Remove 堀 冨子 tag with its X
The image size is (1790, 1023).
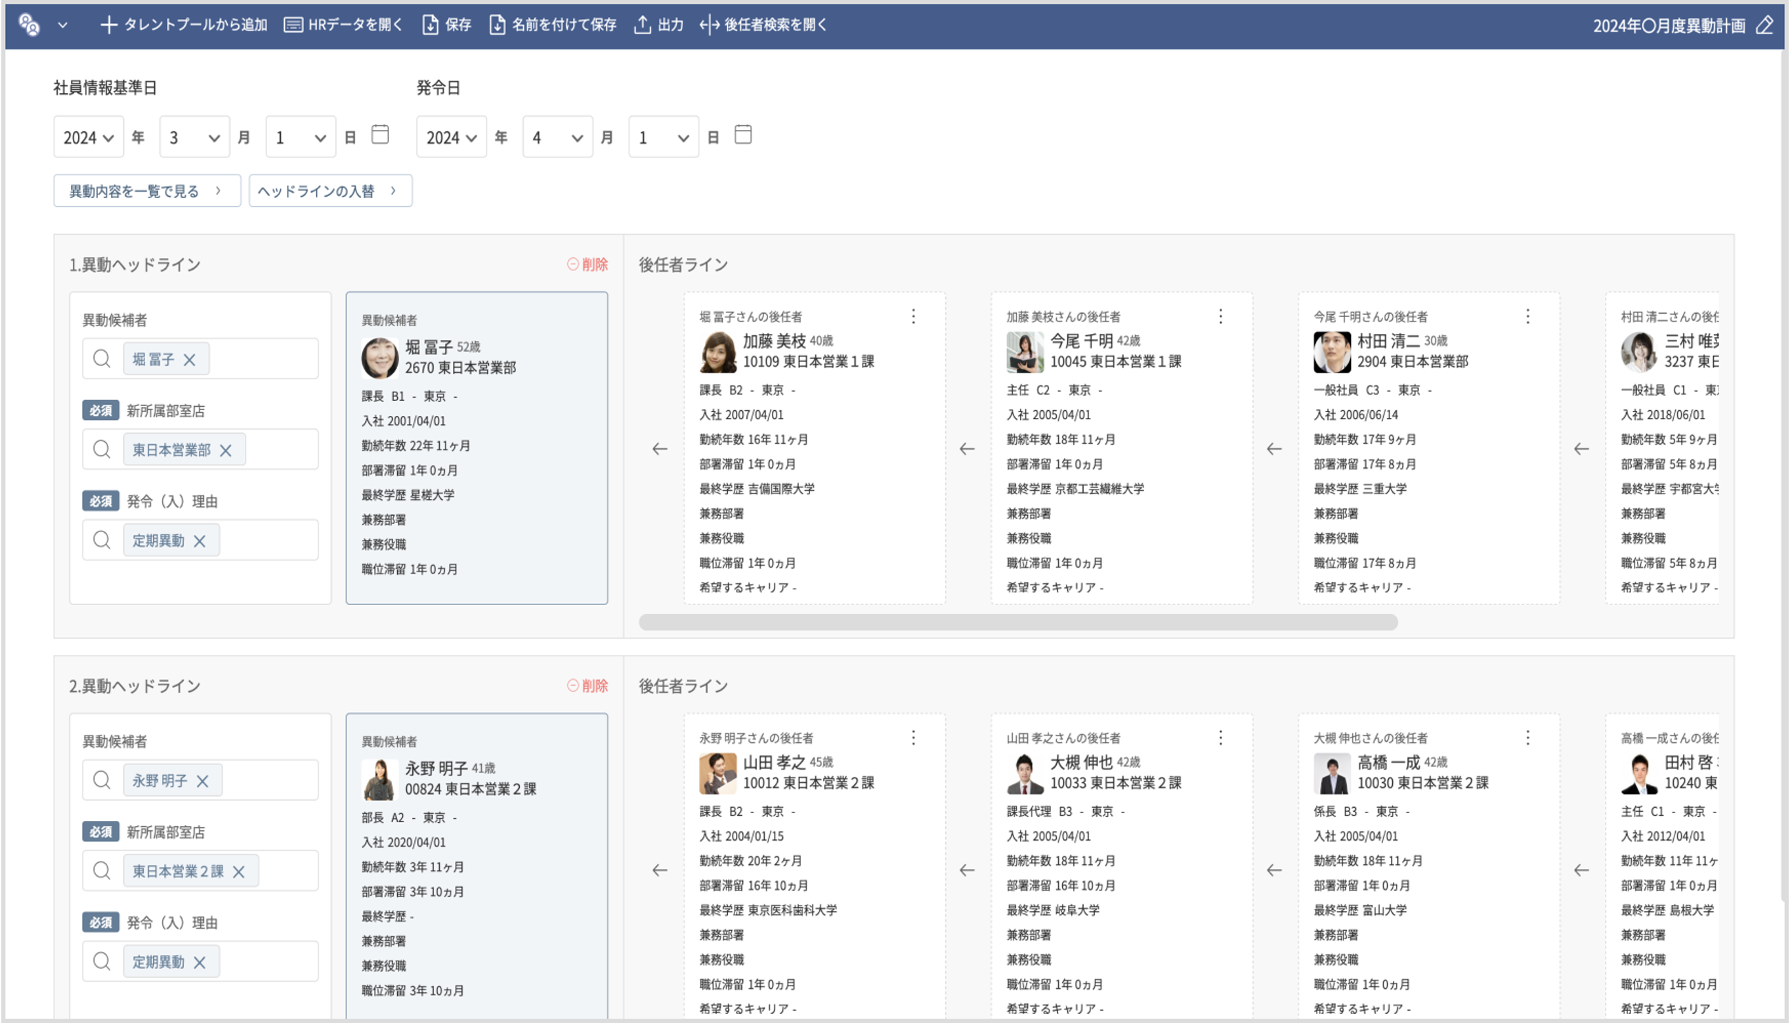[189, 360]
